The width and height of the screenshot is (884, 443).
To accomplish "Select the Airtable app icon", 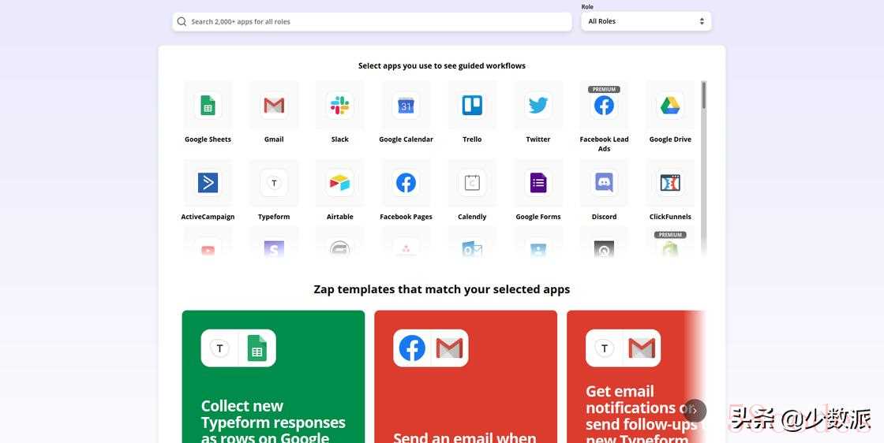I will 340,183.
